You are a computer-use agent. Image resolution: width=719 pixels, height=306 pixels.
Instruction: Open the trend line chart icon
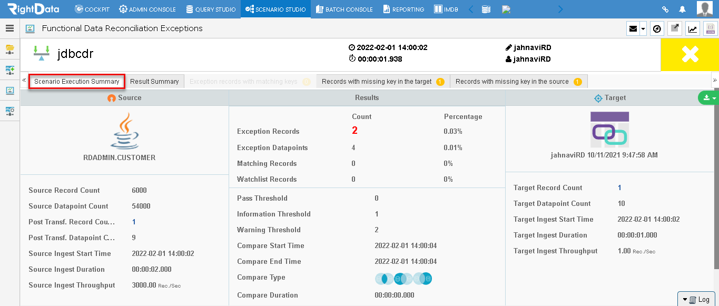[693, 28]
